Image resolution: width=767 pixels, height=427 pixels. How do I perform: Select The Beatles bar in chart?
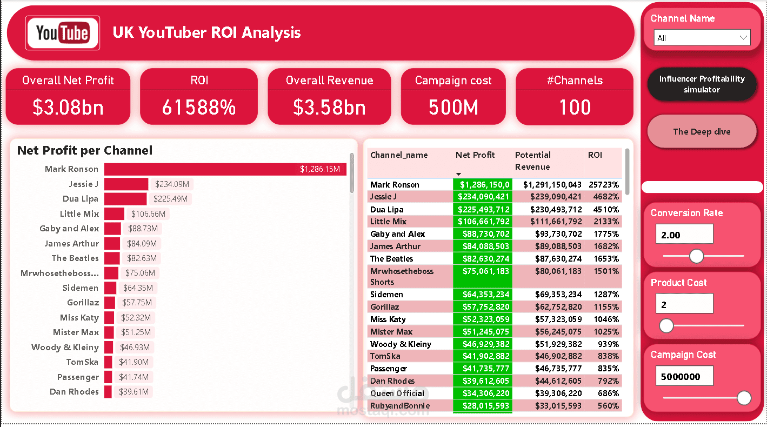[112, 258]
